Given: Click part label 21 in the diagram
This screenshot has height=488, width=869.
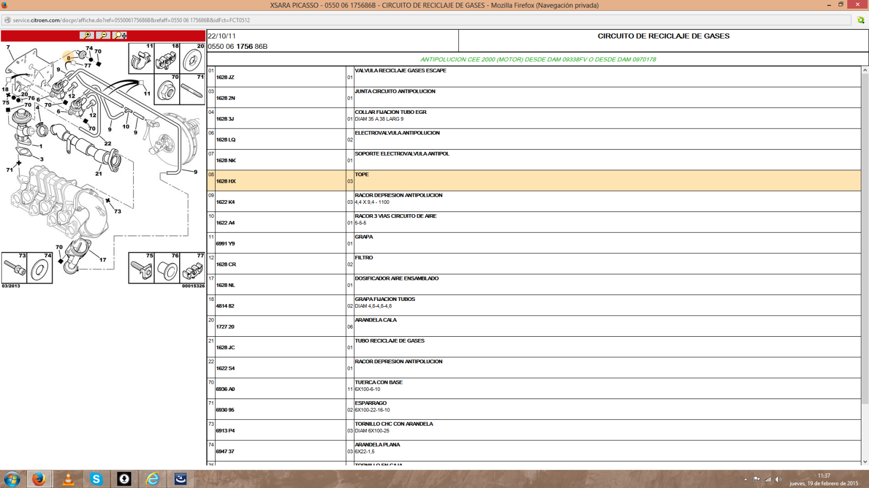Looking at the screenshot, I should point(98,174).
